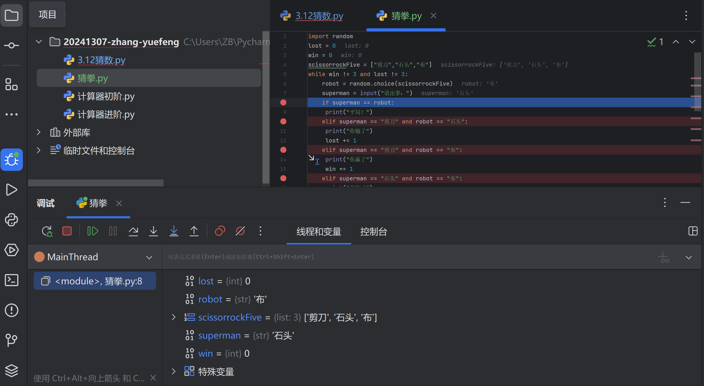
Task: Open 计算器初阶.py in project tree
Action: click(x=106, y=96)
